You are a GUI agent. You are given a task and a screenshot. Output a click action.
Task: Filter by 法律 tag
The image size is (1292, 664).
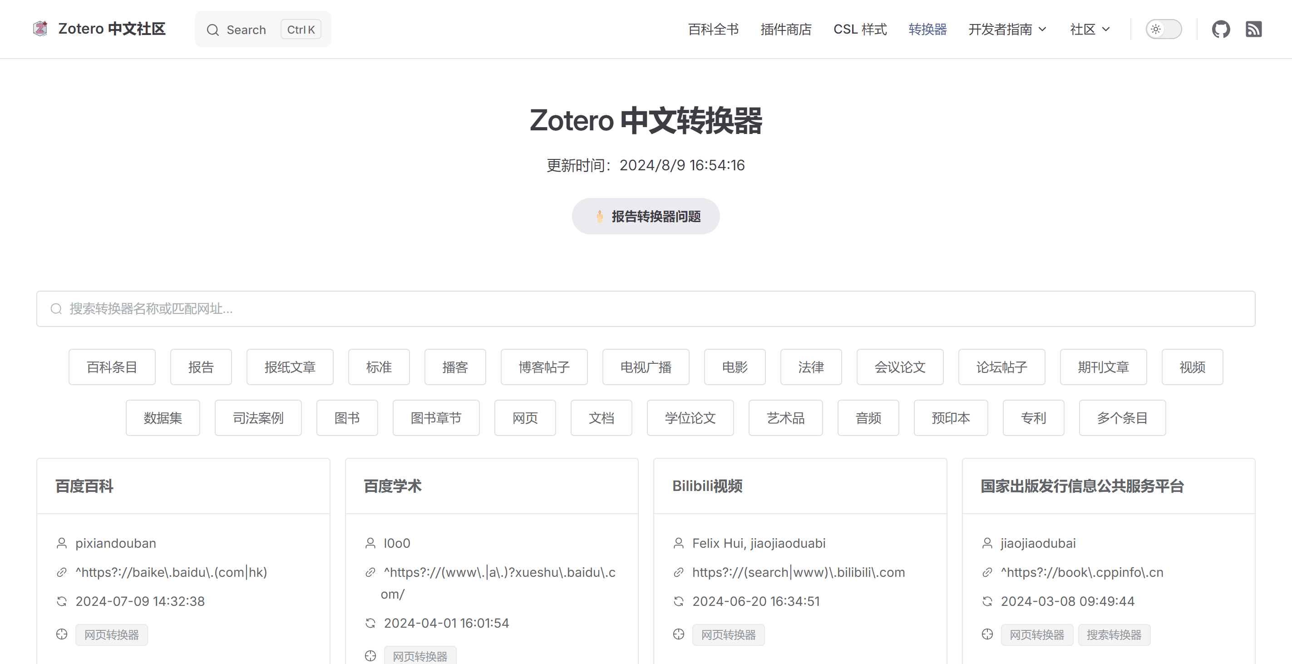[x=811, y=367]
